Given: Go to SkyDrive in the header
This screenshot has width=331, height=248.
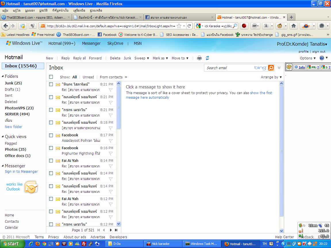Looking at the screenshot, I should coord(115,43).
